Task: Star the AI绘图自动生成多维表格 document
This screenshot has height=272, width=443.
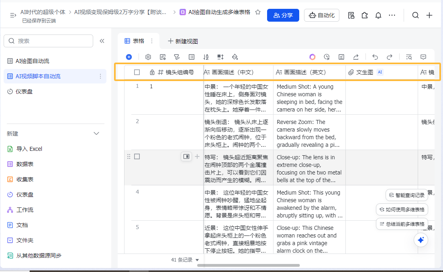Action: coord(258,12)
